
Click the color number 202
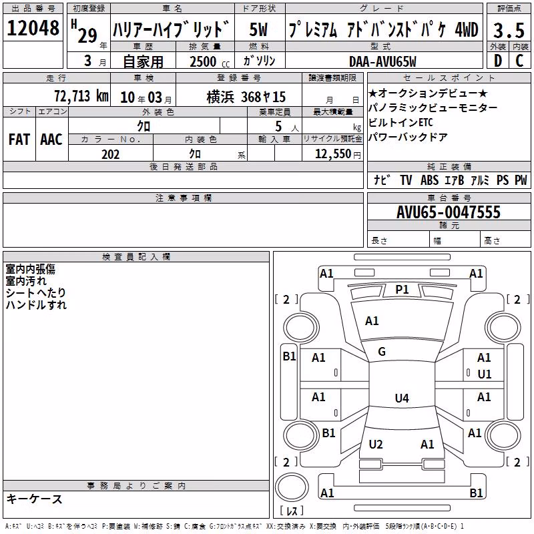coord(110,154)
